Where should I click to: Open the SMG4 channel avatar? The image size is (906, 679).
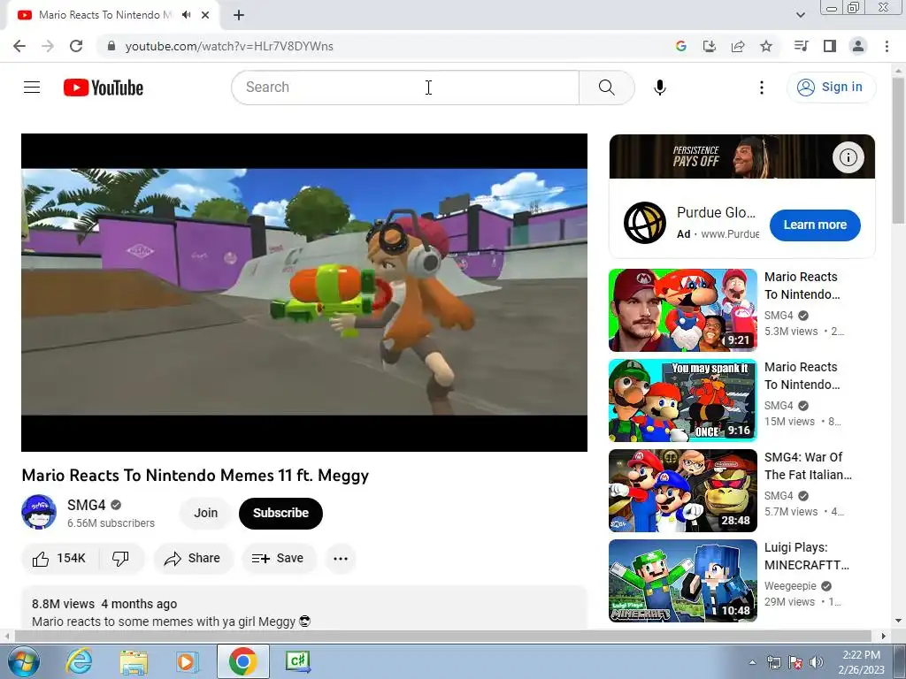click(x=39, y=512)
